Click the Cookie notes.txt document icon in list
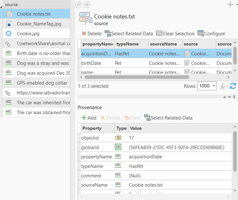 click(9, 14)
